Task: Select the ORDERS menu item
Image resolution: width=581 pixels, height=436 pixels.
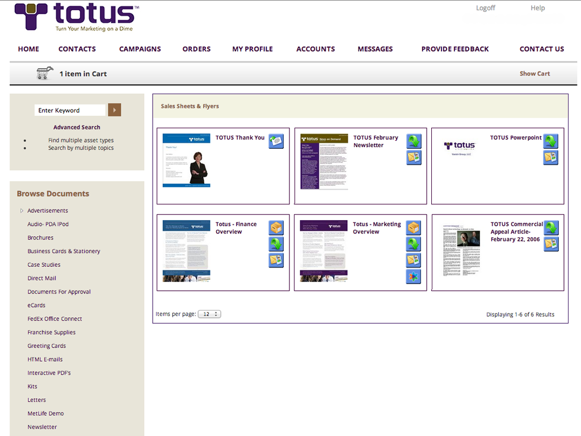Action: [196, 49]
